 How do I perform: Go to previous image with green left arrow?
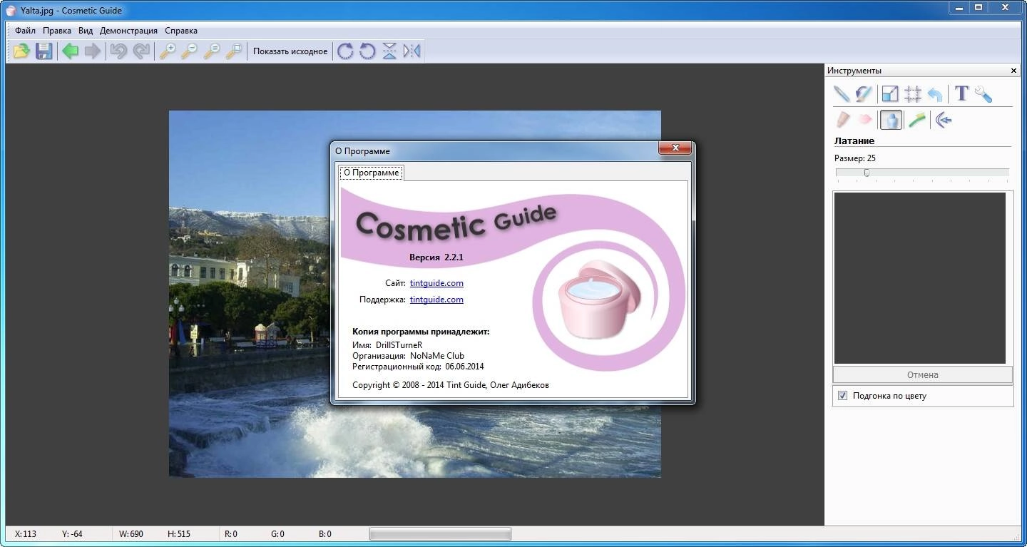70,51
